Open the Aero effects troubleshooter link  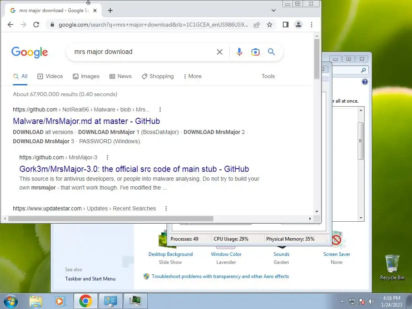pyautogui.click(x=220, y=276)
